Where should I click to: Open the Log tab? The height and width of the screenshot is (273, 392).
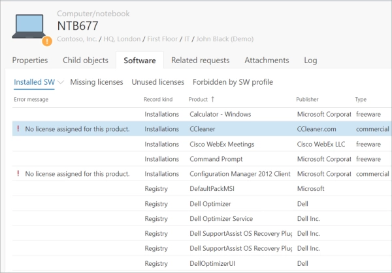(310, 61)
